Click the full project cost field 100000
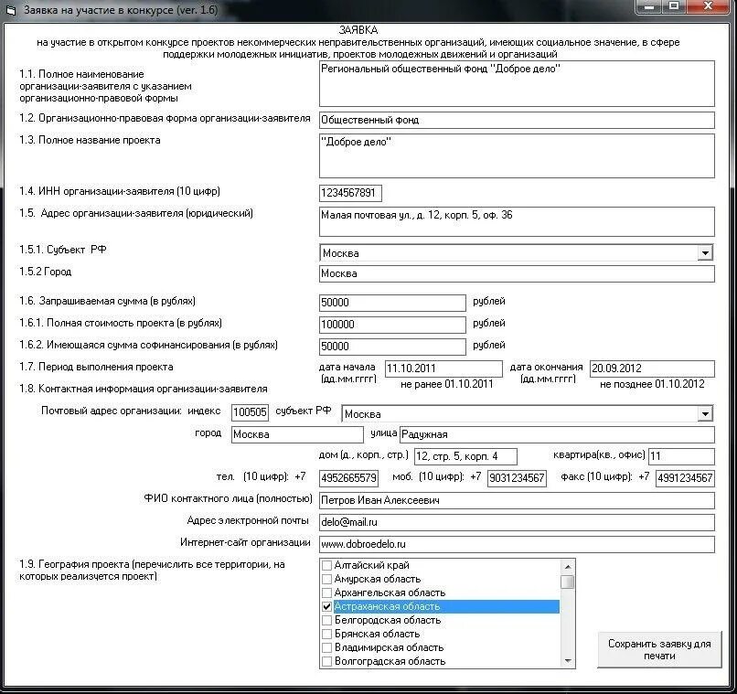This screenshot has height=694, width=737. pyautogui.click(x=392, y=325)
